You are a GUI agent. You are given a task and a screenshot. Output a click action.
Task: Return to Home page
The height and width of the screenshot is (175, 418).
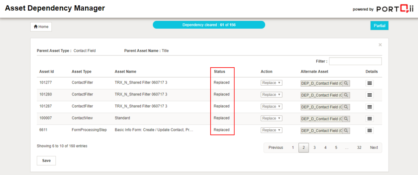click(41, 27)
